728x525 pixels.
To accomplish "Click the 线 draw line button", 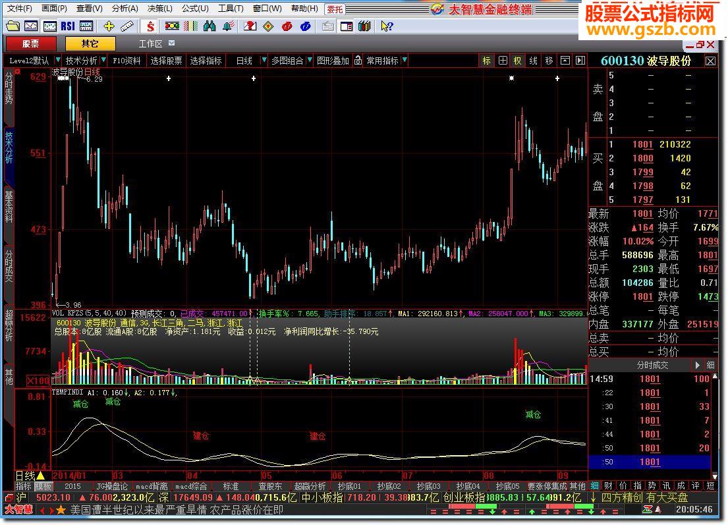I will 534,61.
